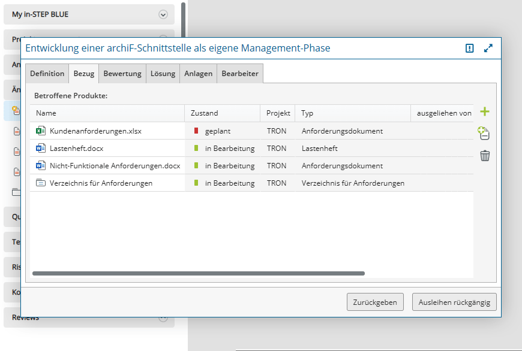This screenshot has height=351, width=522.
Task: Go to the Anlagen tab
Action: coord(199,74)
